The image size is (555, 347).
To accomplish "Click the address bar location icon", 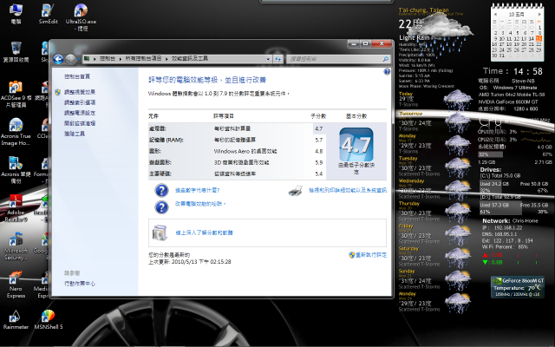I will point(87,58).
